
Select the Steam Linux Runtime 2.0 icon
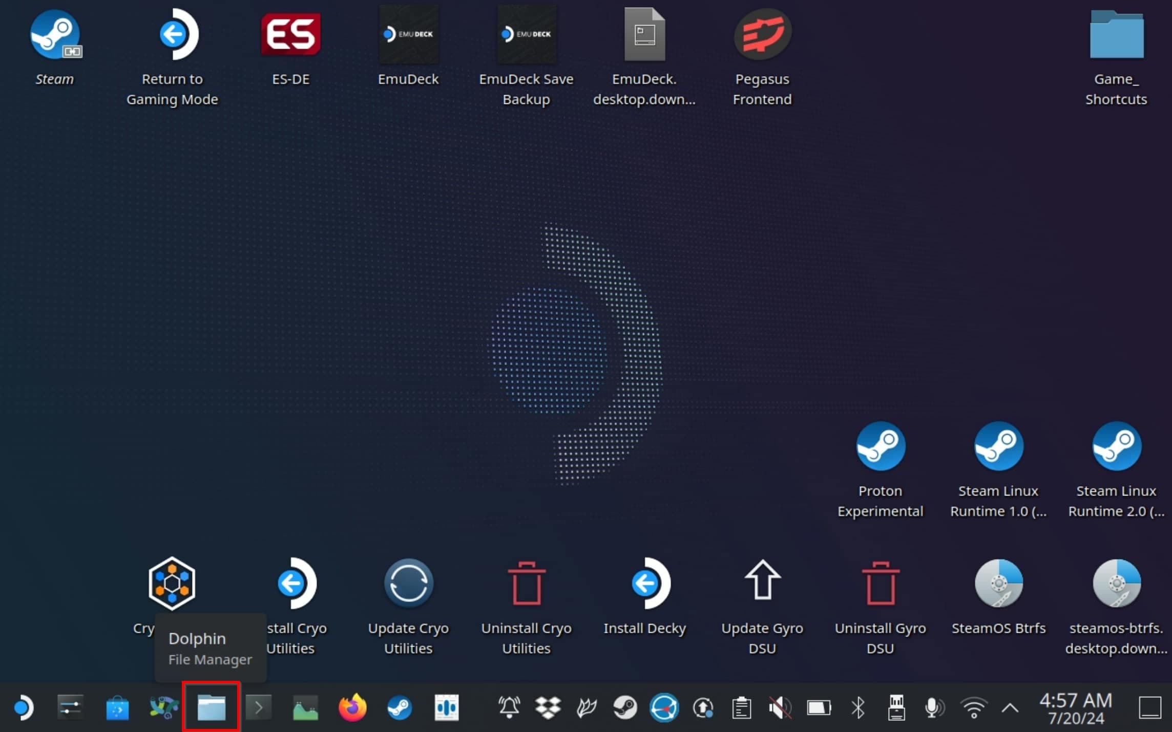point(1116,446)
